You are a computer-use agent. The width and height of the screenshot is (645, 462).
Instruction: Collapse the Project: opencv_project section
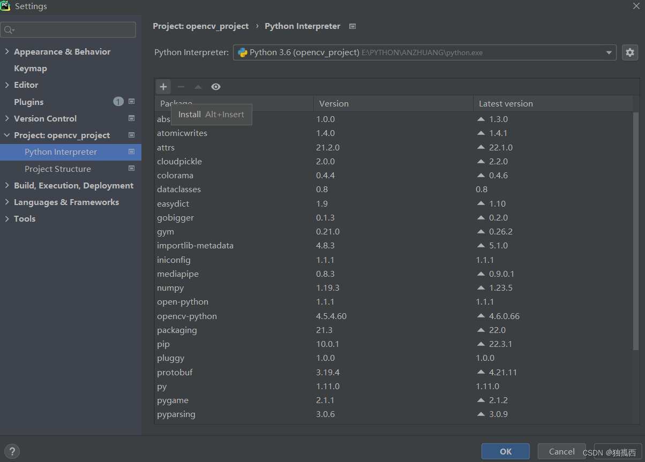tap(7, 135)
